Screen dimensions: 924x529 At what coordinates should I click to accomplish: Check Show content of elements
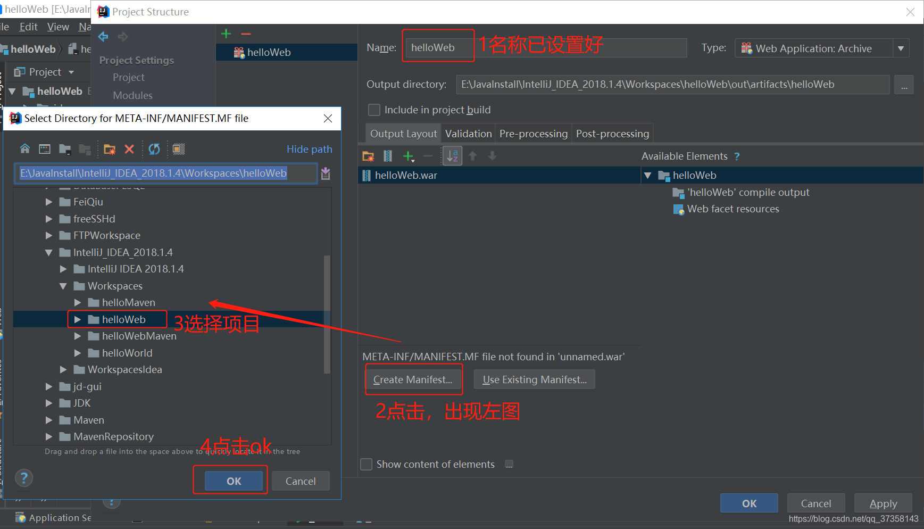coord(367,464)
